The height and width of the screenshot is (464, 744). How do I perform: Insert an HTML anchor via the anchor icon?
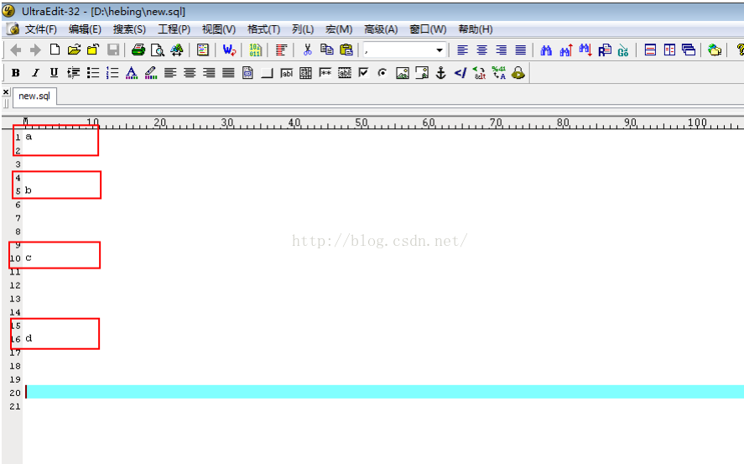[x=441, y=73]
